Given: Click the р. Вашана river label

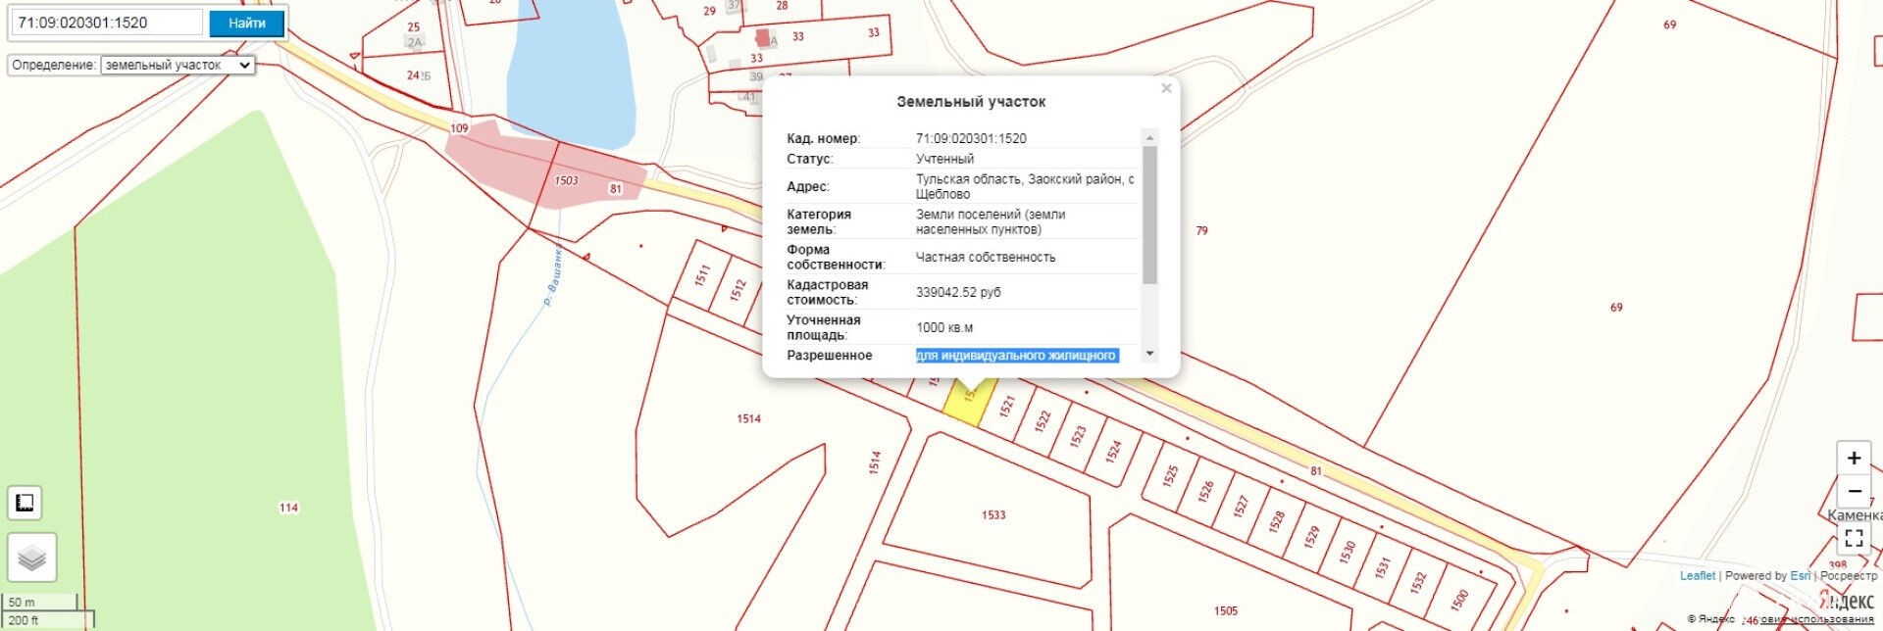Looking at the screenshot, I should click(x=553, y=276).
